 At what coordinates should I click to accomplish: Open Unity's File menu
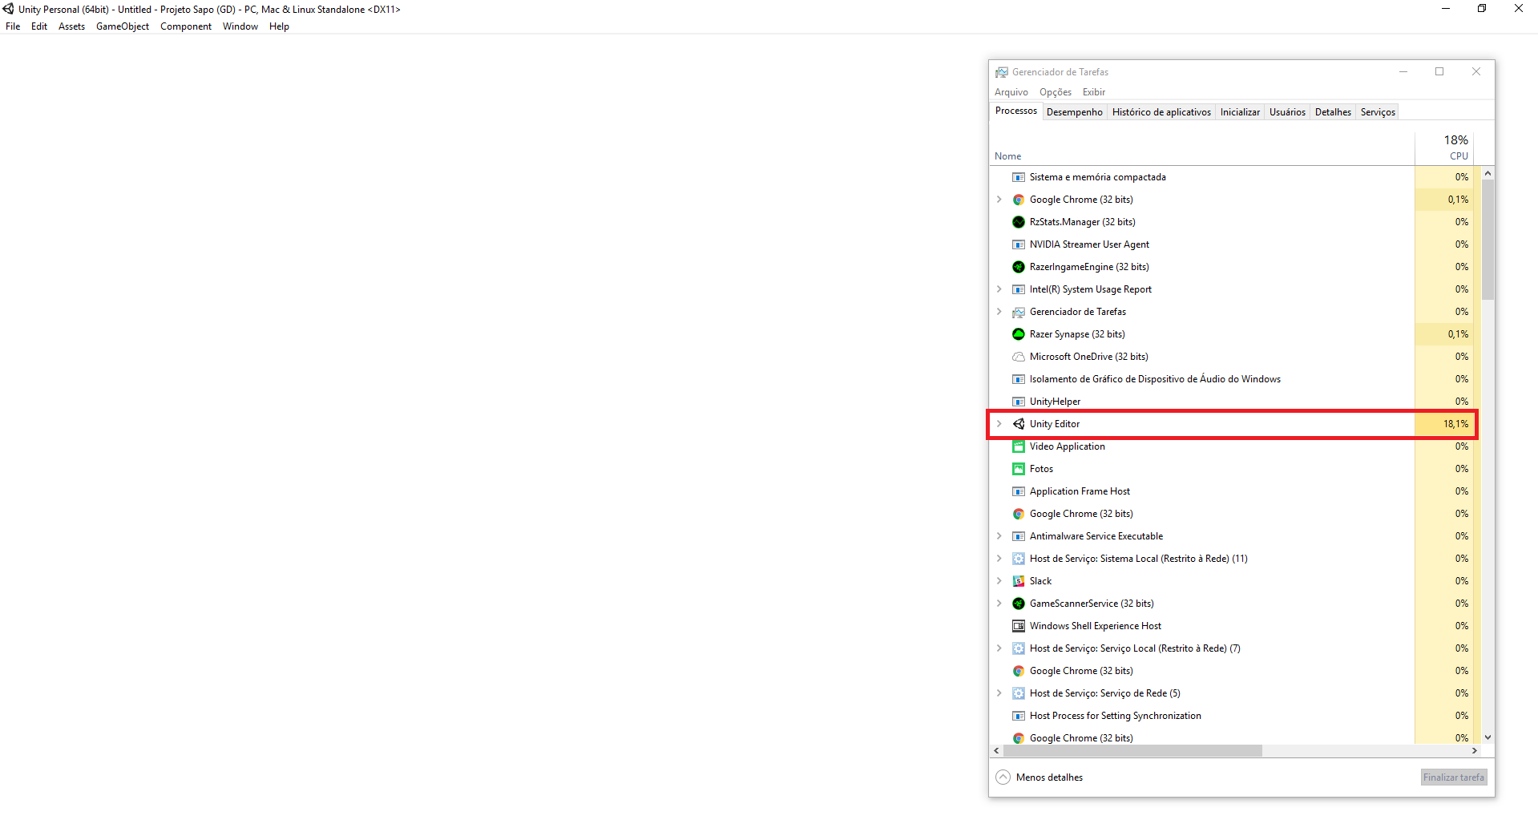click(x=13, y=26)
